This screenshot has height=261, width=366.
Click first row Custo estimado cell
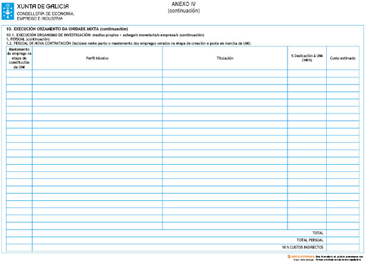coord(343,73)
